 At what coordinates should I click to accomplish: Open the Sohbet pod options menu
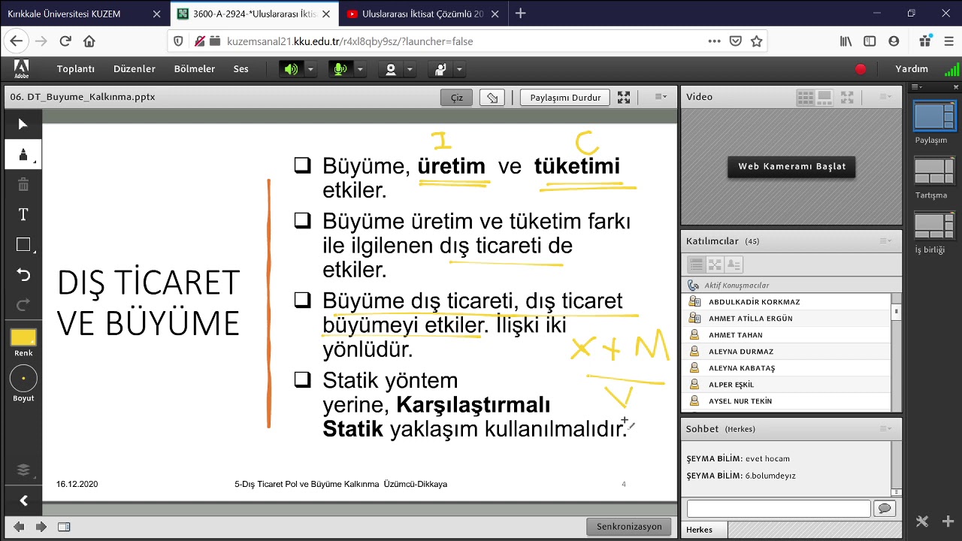pyautogui.click(x=885, y=429)
